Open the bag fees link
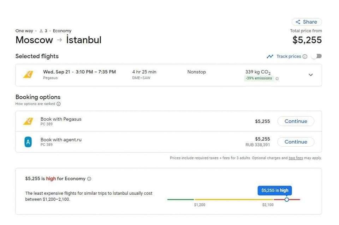Screen dimensions: 339x225 pyautogui.click(x=296, y=158)
